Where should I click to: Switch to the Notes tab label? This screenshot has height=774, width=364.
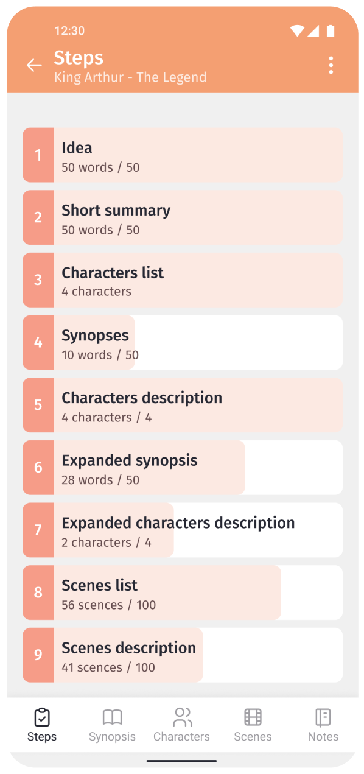tap(323, 737)
